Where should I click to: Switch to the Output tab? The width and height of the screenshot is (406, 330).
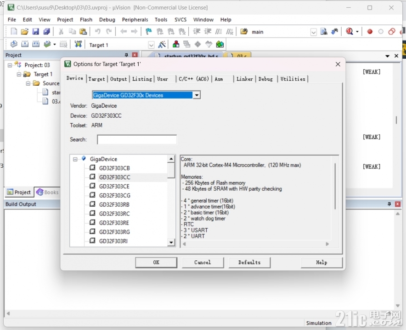click(x=118, y=79)
